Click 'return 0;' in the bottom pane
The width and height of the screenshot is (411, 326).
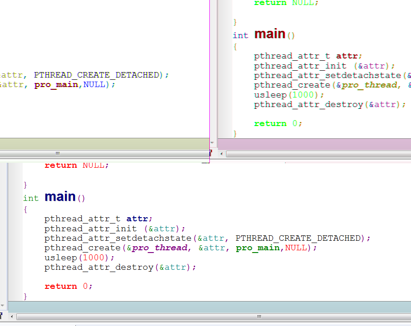pyautogui.click(x=69, y=286)
